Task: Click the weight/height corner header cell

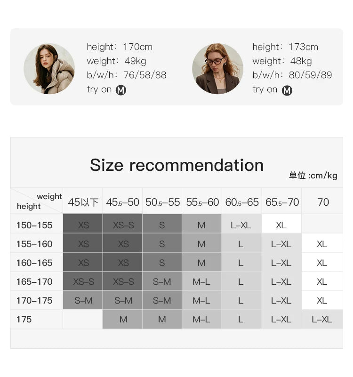Action: tap(37, 201)
